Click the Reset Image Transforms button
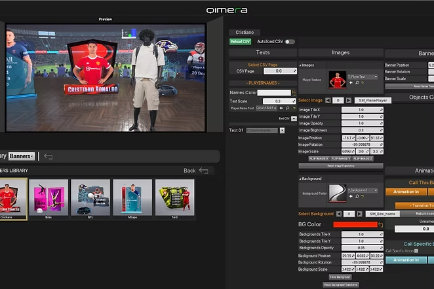The image size is (434, 289). [341, 166]
